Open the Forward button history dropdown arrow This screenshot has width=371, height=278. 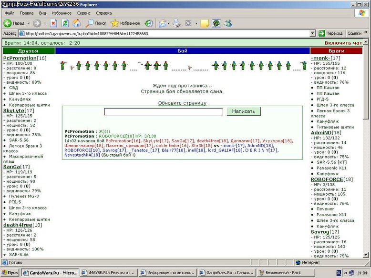click(45, 23)
